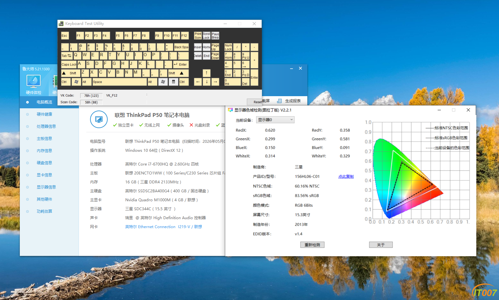
Task: Open the 当前设备 display dropdown
Action: point(275,120)
